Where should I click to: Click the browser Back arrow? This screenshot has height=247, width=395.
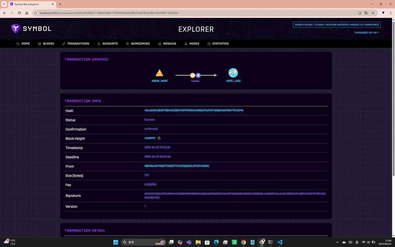pos(5,13)
